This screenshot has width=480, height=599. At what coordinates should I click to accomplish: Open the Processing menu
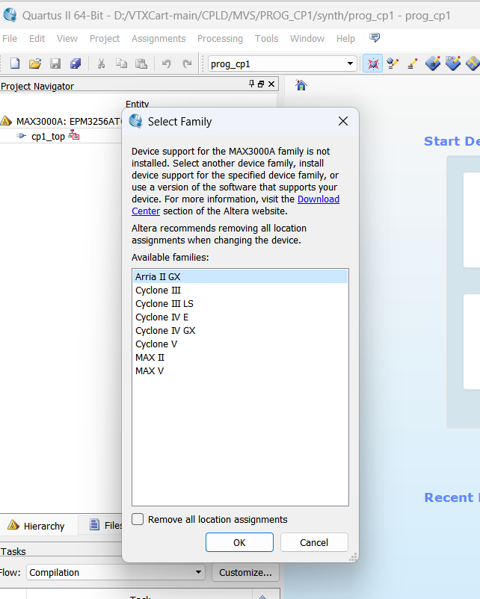tap(221, 39)
